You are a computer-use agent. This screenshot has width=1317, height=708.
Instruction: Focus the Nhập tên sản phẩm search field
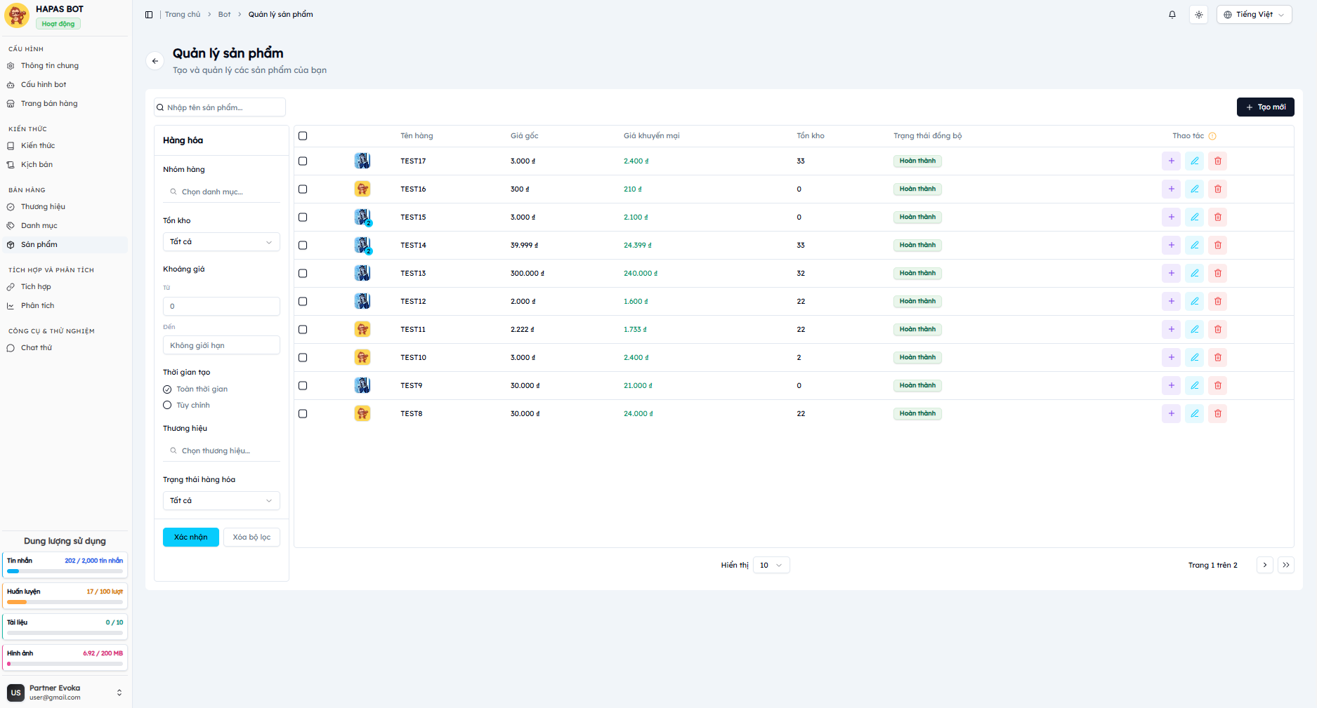click(220, 107)
